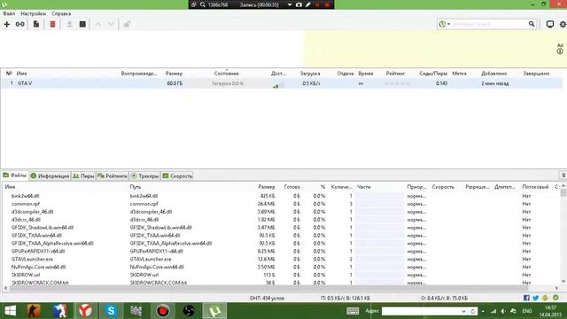
Task: Create new torrent document icon
Action: (x=36, y=24)
